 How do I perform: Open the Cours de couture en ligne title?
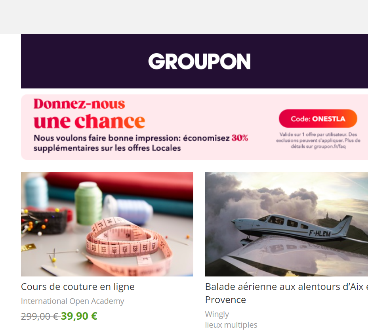pos(78,287)
